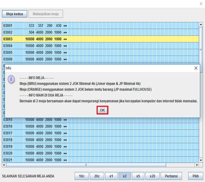This screenshot has width=205, height=182.
Task: Click the arrow icon in row 03017
Action: pos(65,133)
